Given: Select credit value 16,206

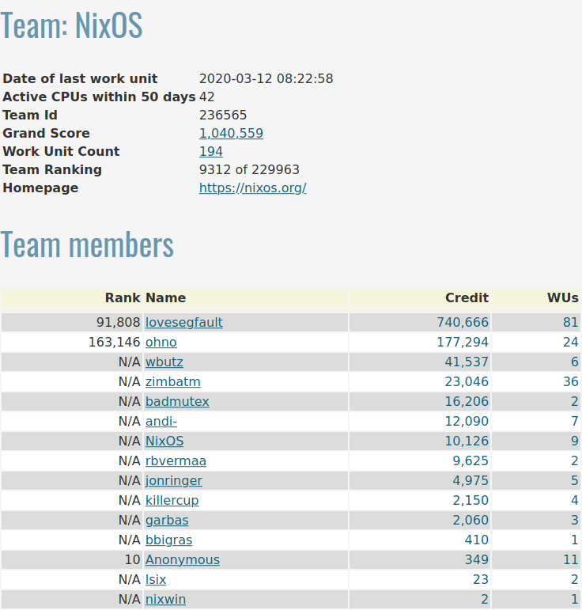Looking at the screenshot, I should pyautogui.click(x=467, y=402).
